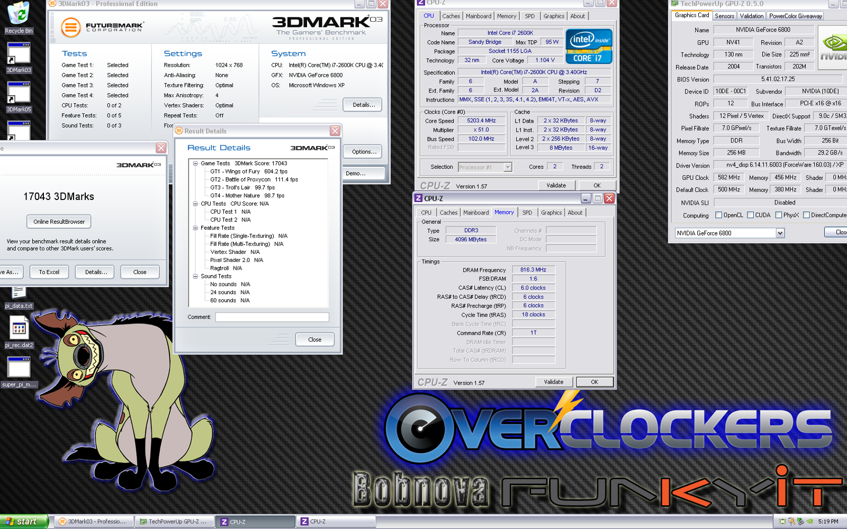This screenshot has height=529, width=847.
Task: Click Validate in top CPU-Z window
Action: (556, 186)
